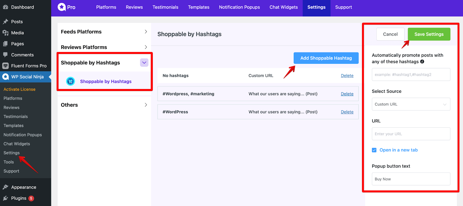Uncheck the Open in a new tab checkbox
463x206 pixels.
point(374,150)
